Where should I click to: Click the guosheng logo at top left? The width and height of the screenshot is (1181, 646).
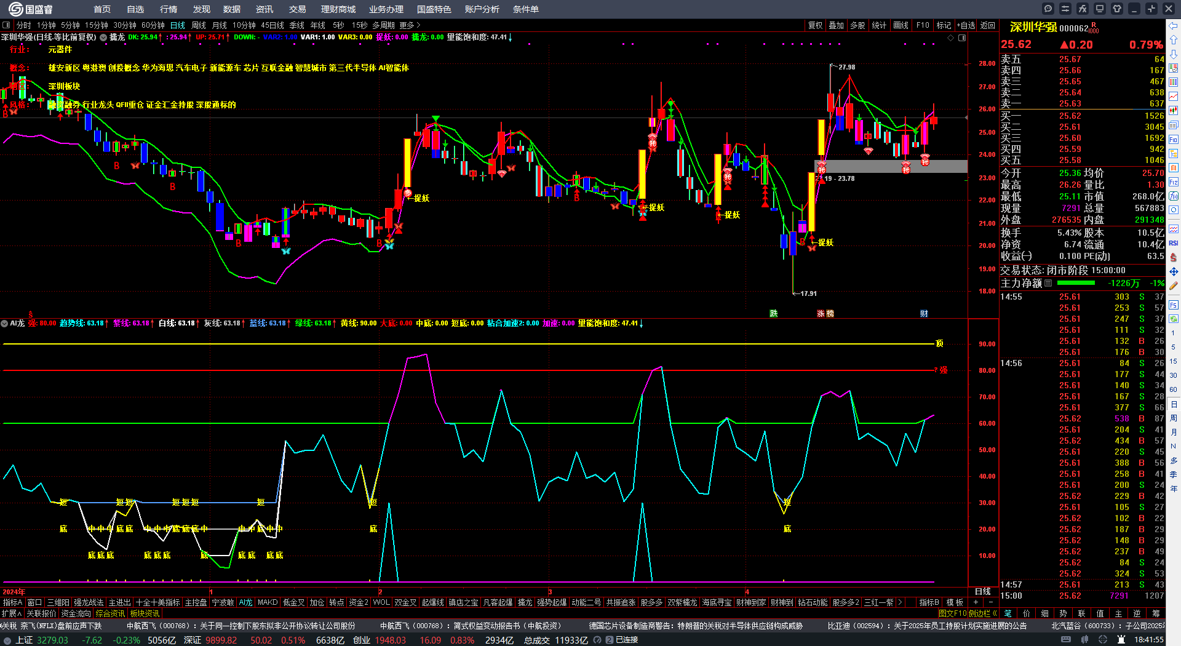[30, 9]
